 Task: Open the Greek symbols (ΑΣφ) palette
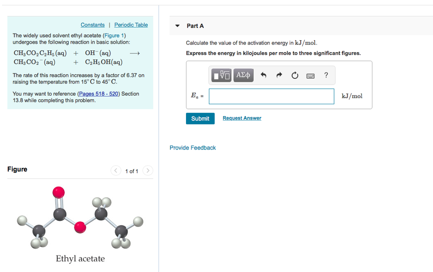click(x=243, y=75)
